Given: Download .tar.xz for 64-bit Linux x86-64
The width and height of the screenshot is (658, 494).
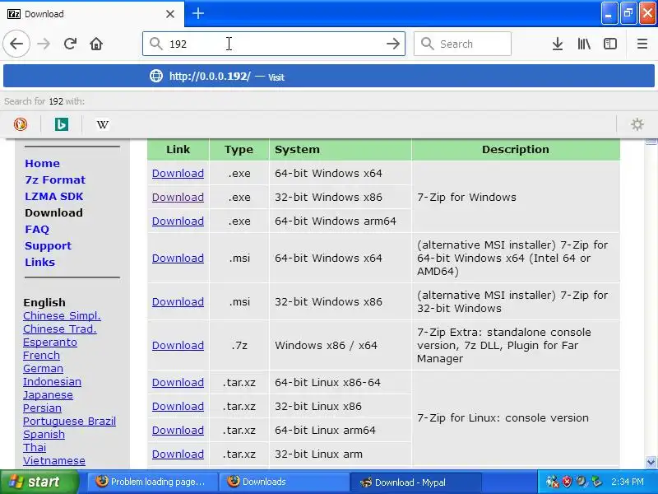Looking at the screenshot, I should coord(178,382).
